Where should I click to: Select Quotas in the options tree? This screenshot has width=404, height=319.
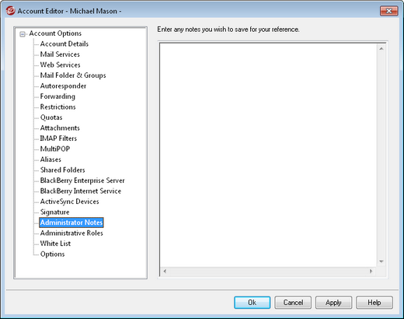pyautogui.click(x=51, y=117)
